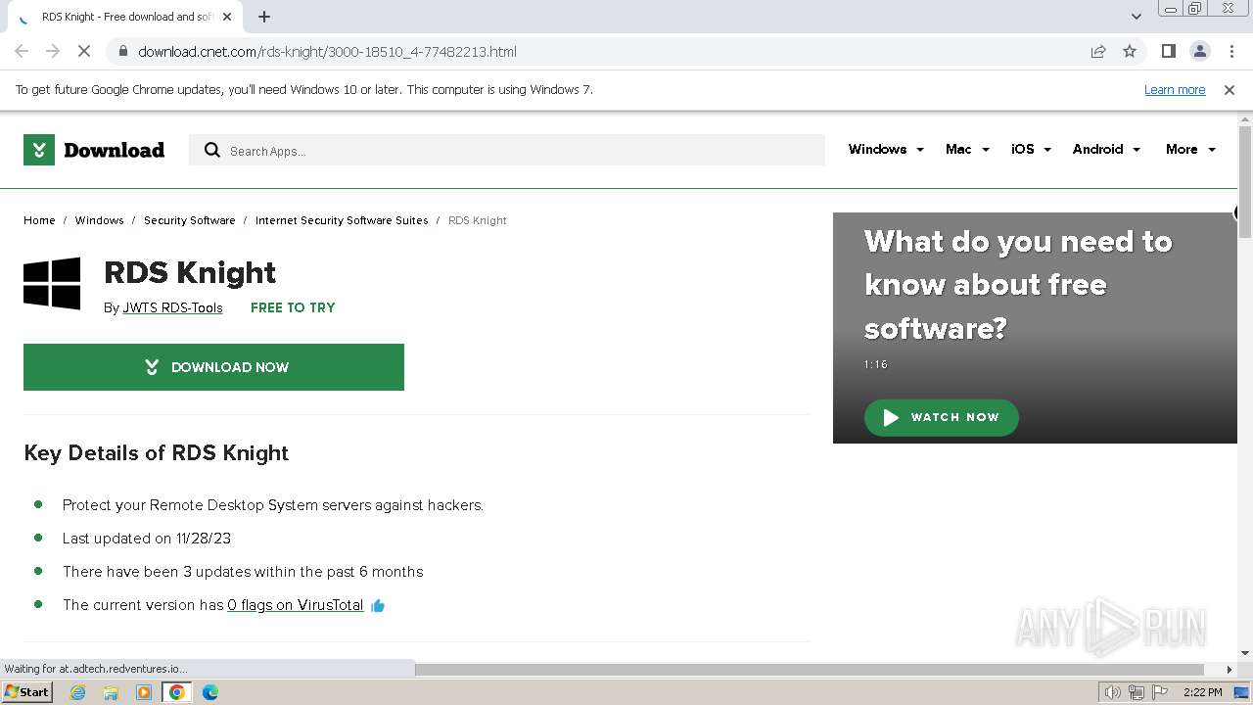Click the 'Key Details of RDS Knight' heading
The width and height of the screenshot is (1253, 705).
pyautogui.click(x=157, y=453)
